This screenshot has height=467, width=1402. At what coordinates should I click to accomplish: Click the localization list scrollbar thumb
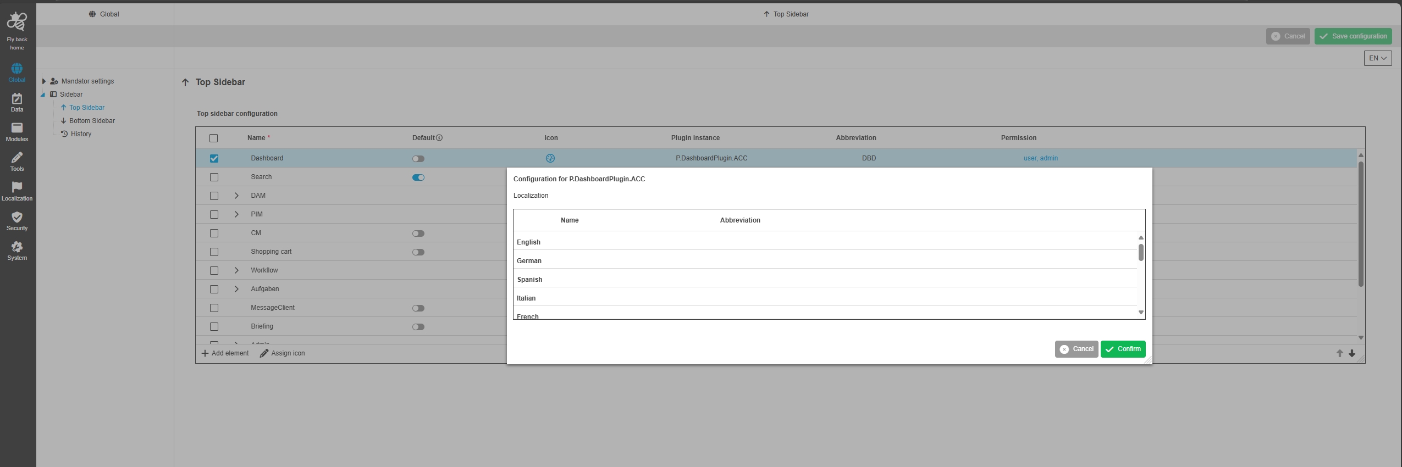tap(1141, 253)
